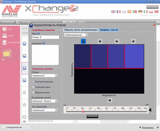The width and height of the screenshot is (160, 131).
Task: Enable the Глубокие цели checkbox
Action: [33, 87]
